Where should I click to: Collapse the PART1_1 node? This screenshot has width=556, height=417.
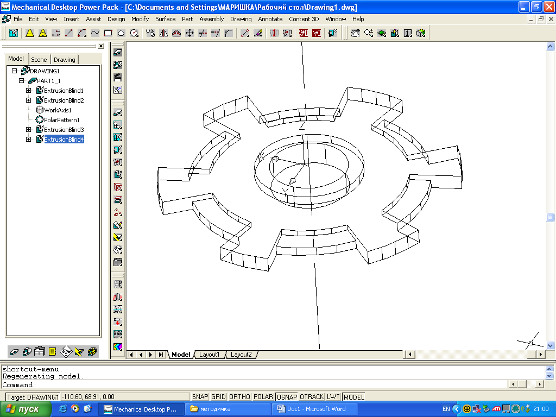tap(21, 81)
